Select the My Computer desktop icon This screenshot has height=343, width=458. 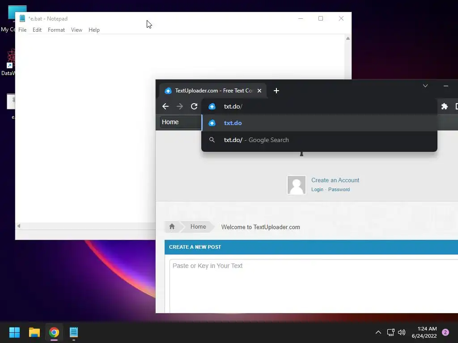[x=8, y=19]
